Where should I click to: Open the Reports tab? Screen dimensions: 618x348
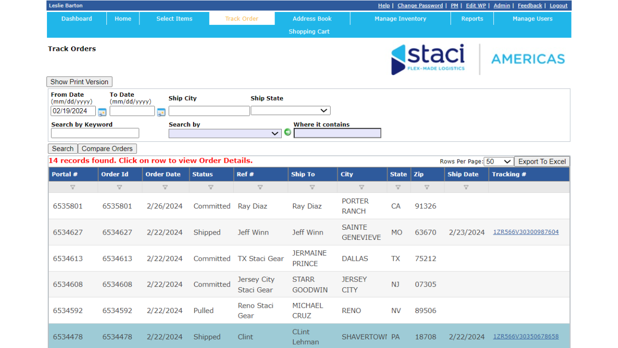(472, 19)
